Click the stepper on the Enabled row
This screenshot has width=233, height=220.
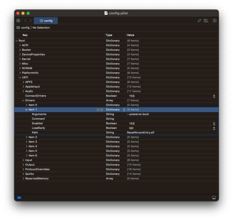tap(214, 123)
